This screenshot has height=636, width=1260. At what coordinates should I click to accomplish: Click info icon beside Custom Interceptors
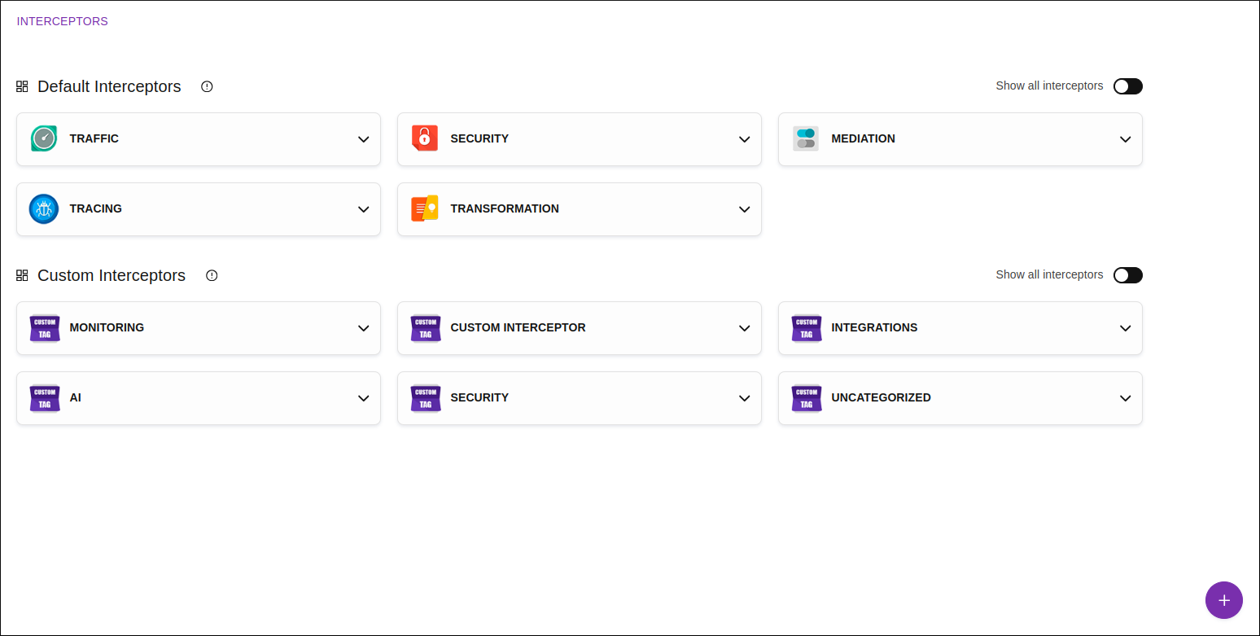click(x=212, y=275)
